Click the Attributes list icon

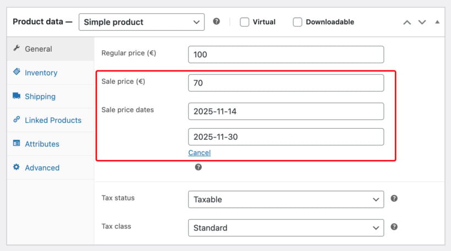click(16, 143)
